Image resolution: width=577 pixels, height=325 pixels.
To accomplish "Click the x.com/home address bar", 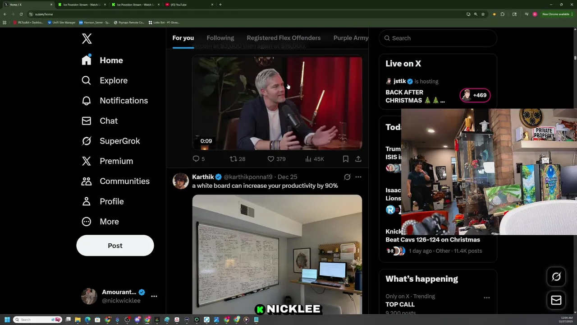I will click(248, 14).
